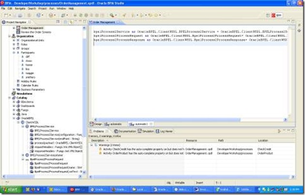This screenshot has width=305, height=195.
Task: Select the OrderProduct auto-complete warning row
Action: pyautogui.click(x=192, y=153)
